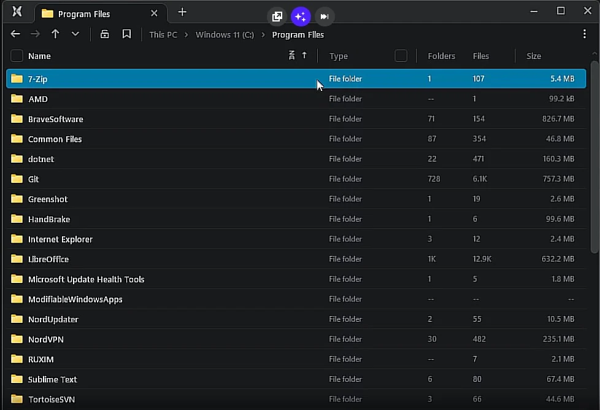Select the LibreOffice folder icon
The width and height of the screenshot is (600, 410).
(17, 259)
